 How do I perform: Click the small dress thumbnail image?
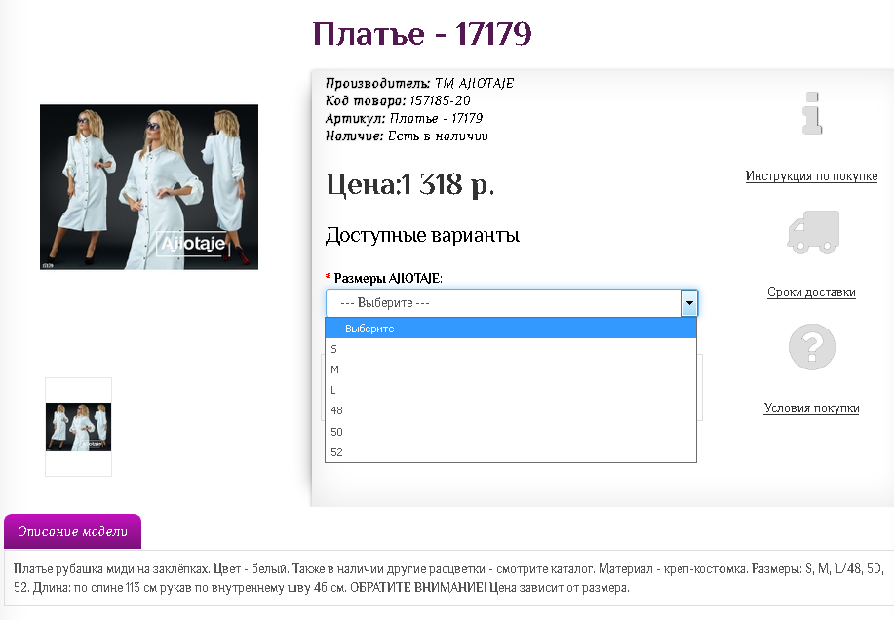(78, 427)
